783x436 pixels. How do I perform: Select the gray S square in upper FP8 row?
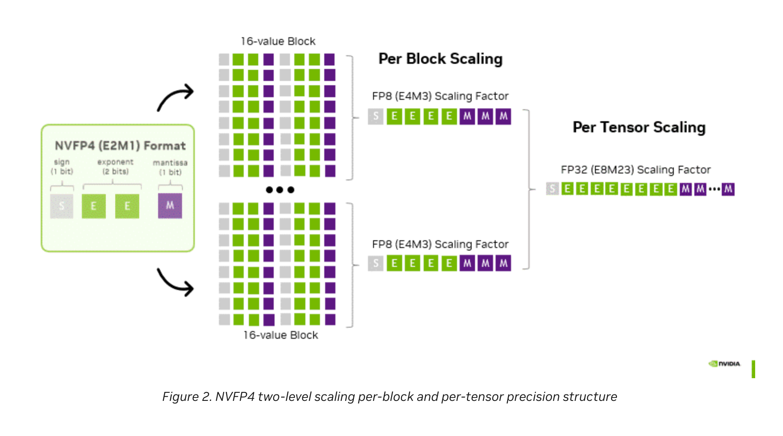pyautogui.click(x=376, y=116)
